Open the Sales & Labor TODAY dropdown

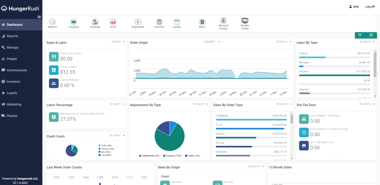point(118,42)
